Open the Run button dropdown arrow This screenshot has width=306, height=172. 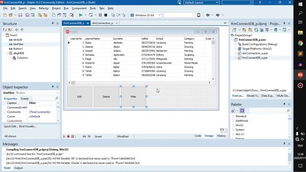(85, 15)
